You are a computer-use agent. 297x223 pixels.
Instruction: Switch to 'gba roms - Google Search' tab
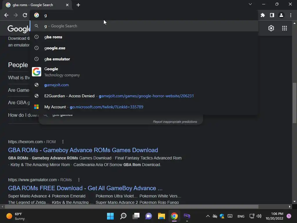(37, 5)
